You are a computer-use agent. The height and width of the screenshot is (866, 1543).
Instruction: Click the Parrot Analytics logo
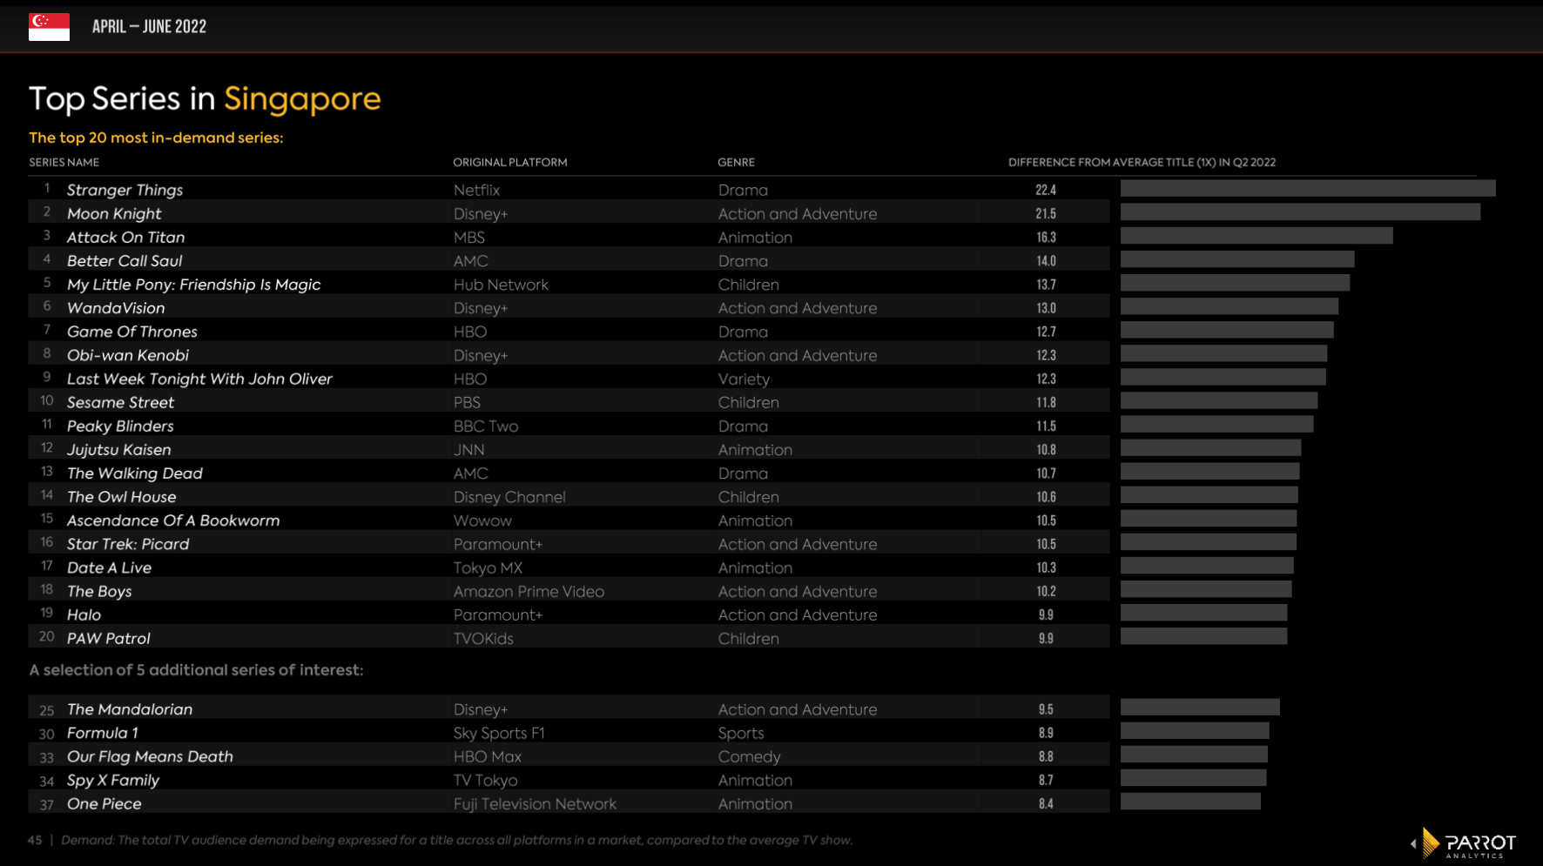coord(1464,843)
